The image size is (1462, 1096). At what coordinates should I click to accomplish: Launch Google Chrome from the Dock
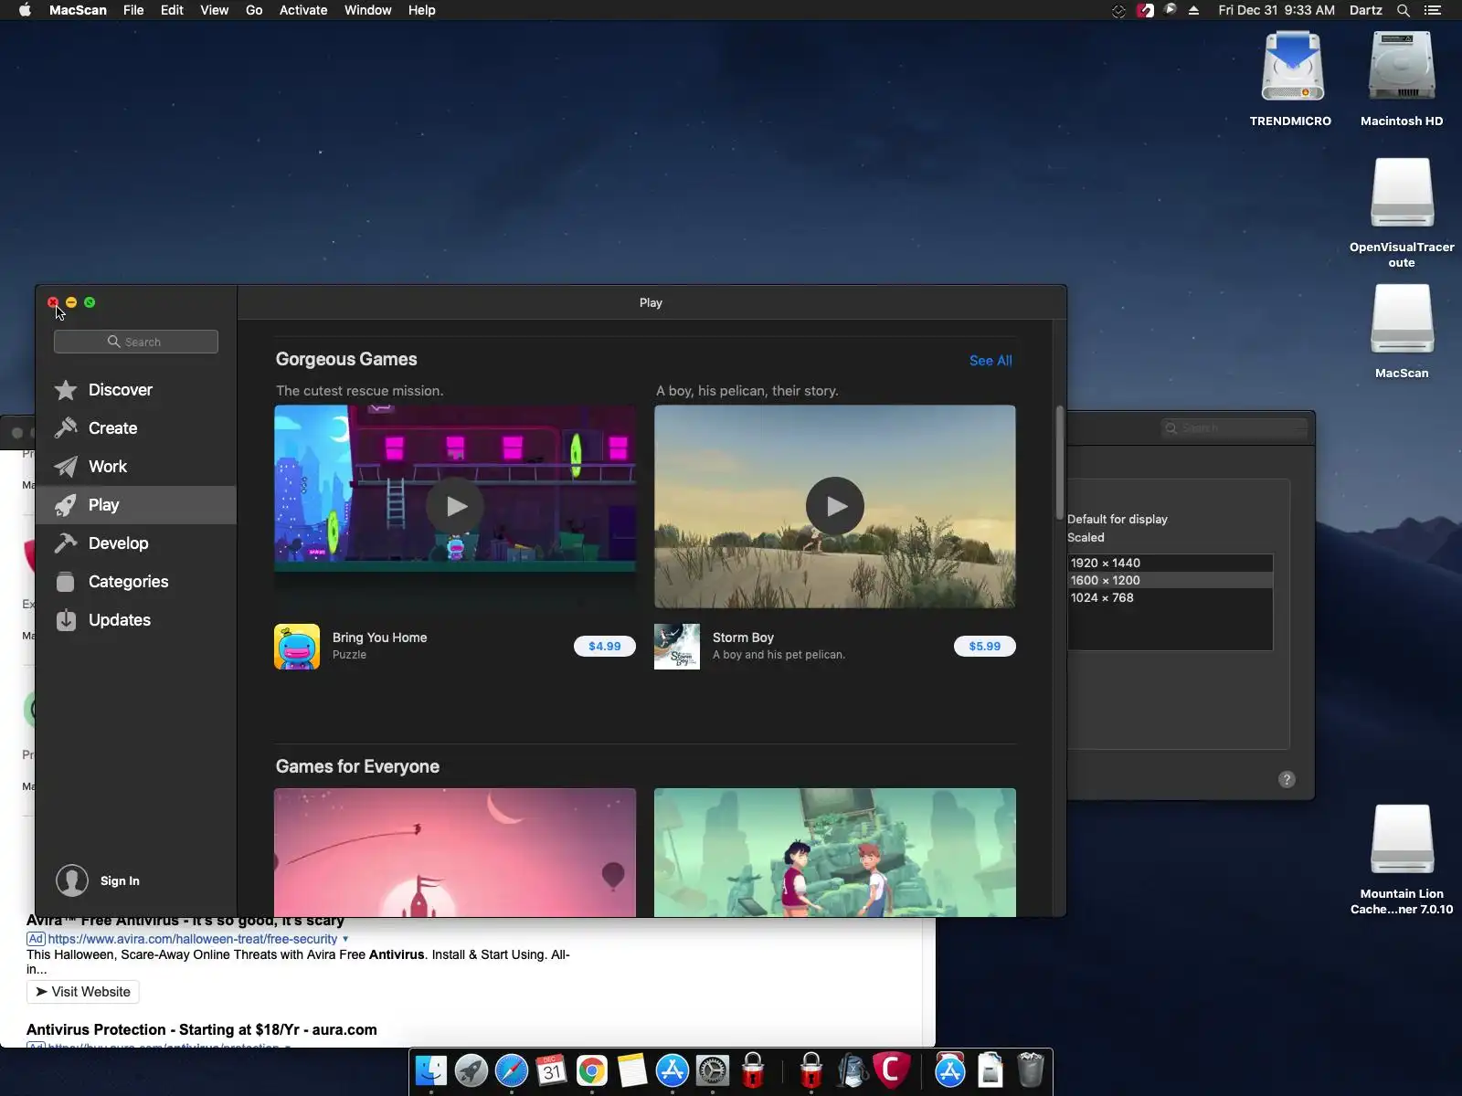tap(592, 1070)
